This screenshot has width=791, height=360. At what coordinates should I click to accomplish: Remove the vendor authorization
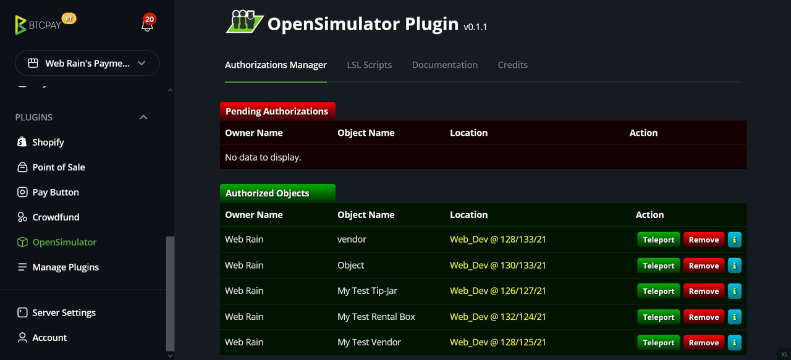point(704,240)
